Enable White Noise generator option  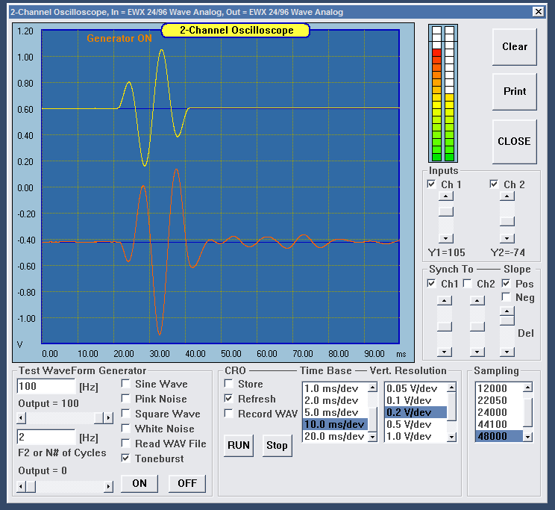[125, 428]
